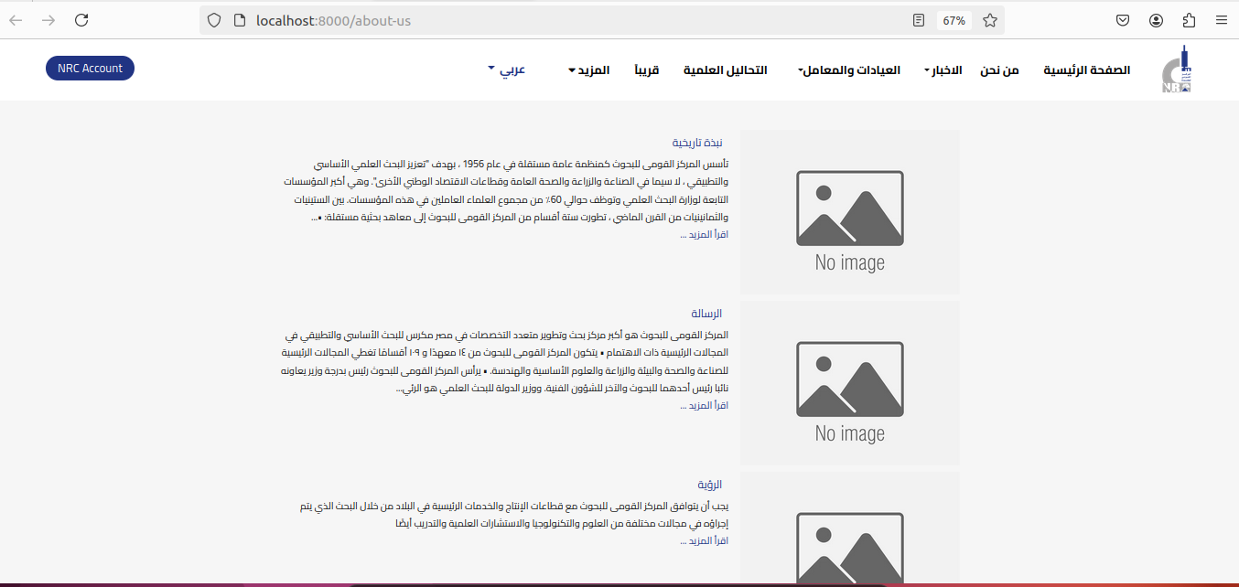
Task: Open the reader view icon
Action: pyautogui.click(x=918, y=20)
